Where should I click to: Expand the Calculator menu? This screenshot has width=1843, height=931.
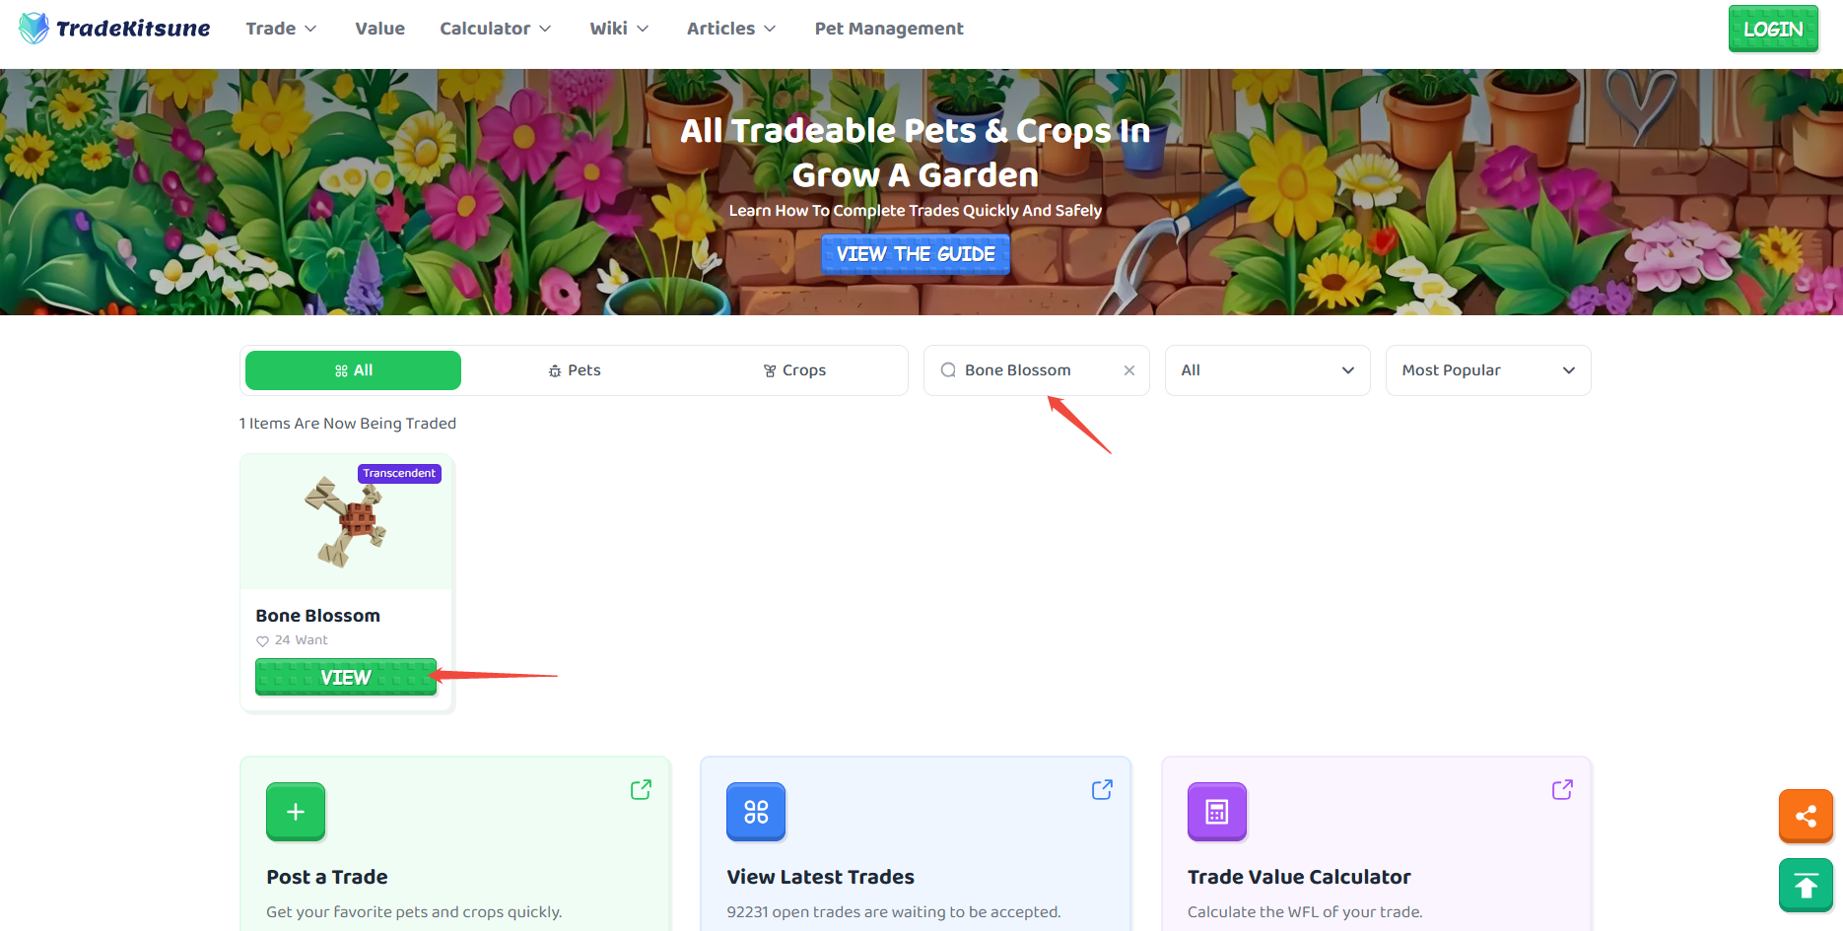point(495,29)
